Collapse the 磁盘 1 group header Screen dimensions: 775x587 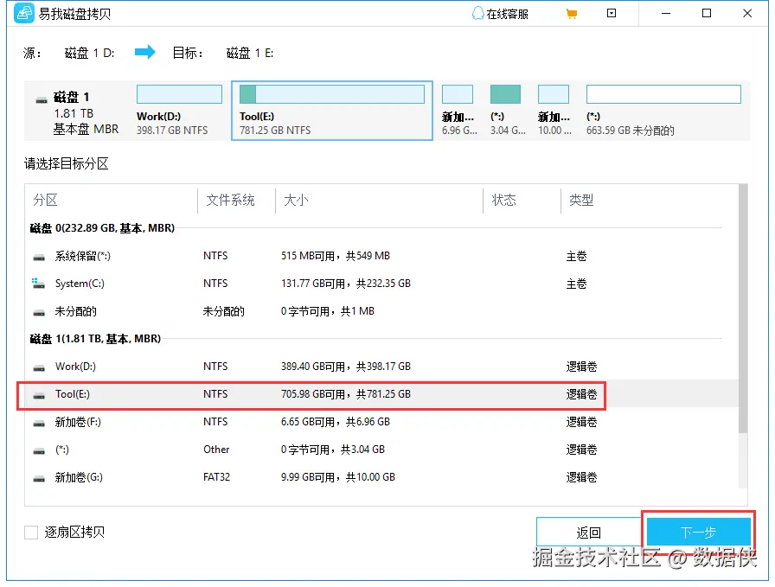[95, 339]
